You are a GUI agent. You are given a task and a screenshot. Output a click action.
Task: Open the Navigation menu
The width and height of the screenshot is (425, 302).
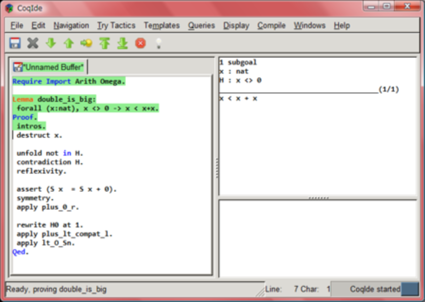click(x=71, y=25)
